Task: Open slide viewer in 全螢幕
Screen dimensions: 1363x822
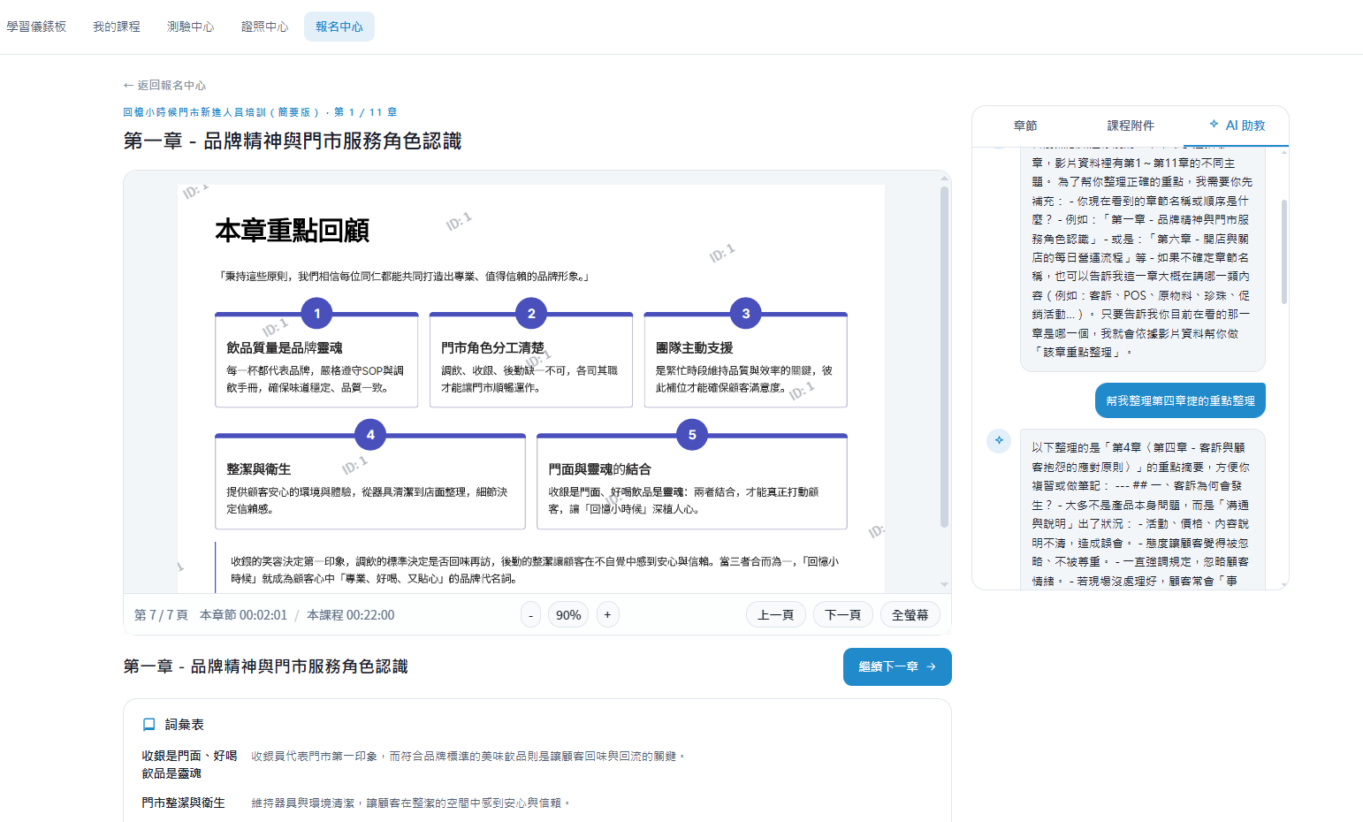Action: click(x=910, y=615)
